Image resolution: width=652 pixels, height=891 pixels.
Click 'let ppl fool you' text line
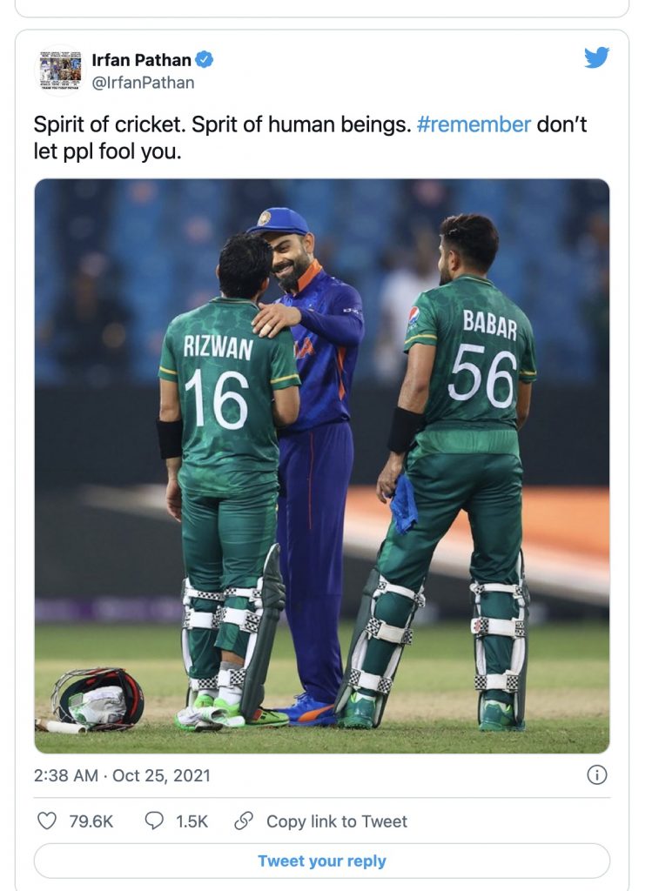[107, 151]
